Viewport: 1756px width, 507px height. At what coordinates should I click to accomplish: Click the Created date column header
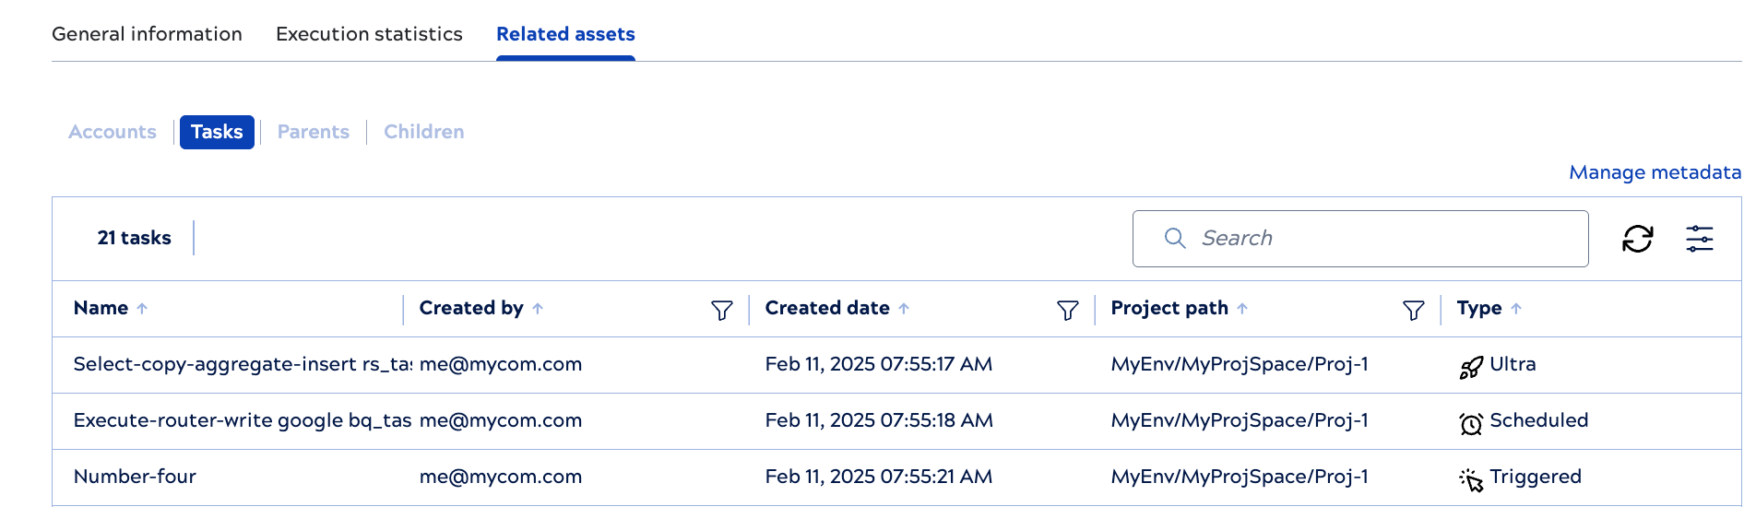[827, 308]
